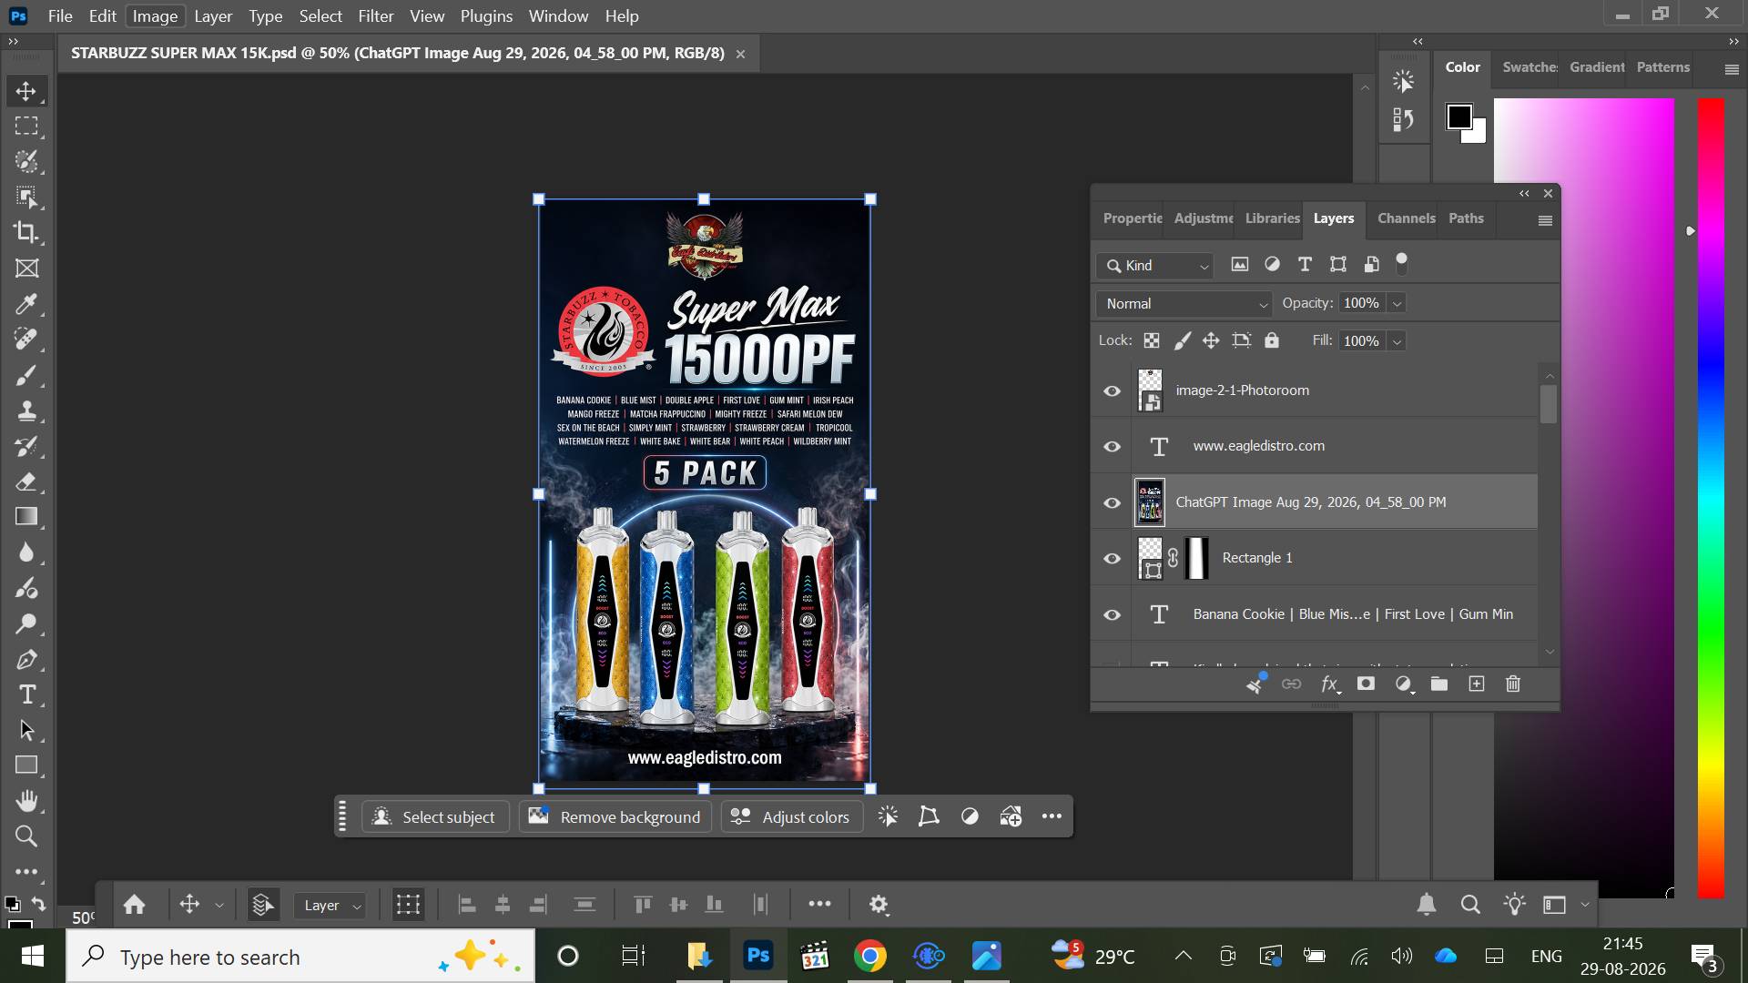
Task: Create new group folder icon
Action: tap(1439, 684)
